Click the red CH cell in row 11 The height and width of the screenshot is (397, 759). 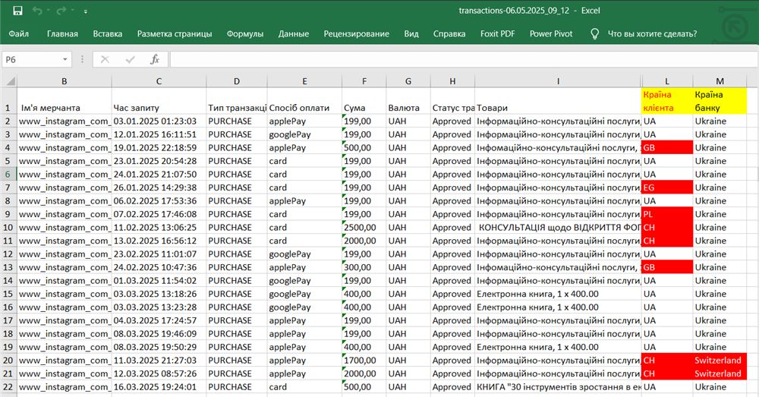coord(667,241)
